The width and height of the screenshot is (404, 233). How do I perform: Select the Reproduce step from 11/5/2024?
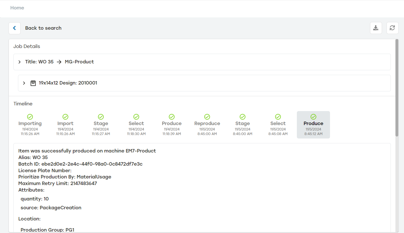click(207, 125)
